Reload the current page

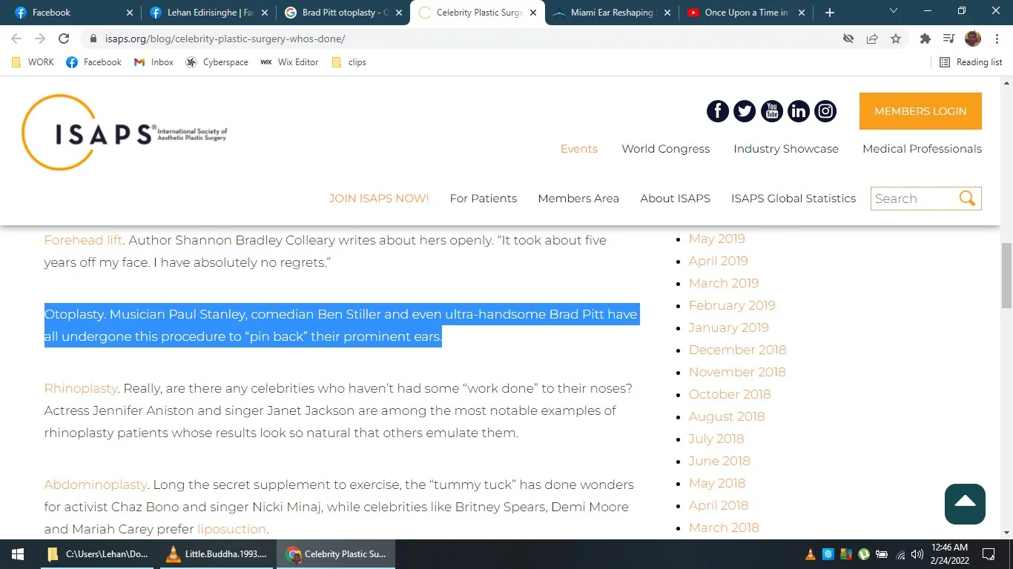tap(64, 39)
